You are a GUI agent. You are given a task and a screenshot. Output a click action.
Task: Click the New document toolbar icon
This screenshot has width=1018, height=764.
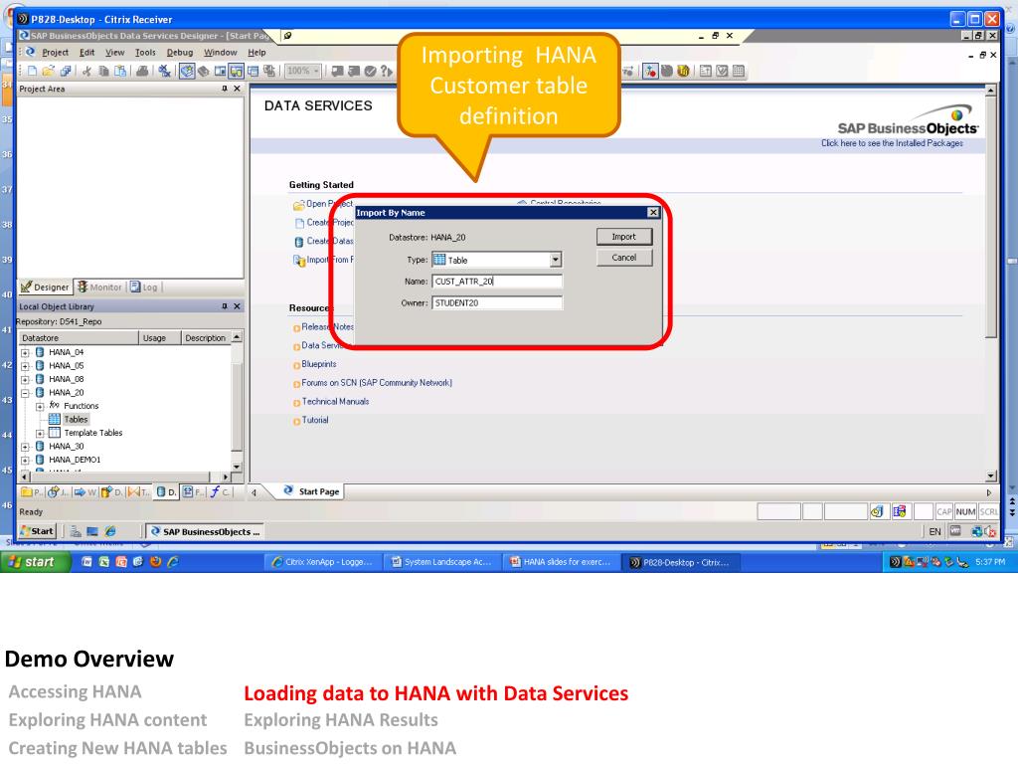[x=32, y=71]
